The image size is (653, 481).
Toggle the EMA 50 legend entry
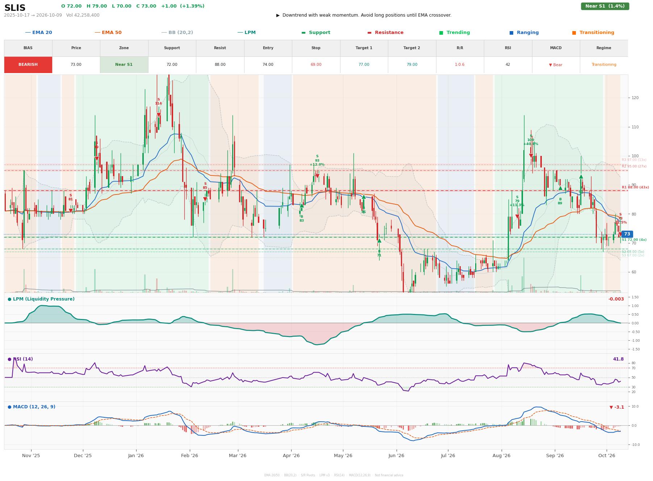[x=108, y=33]
